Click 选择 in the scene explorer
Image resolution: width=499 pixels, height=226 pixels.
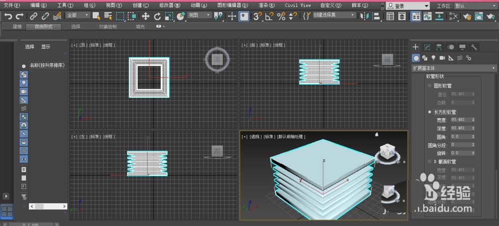(30, 47)
